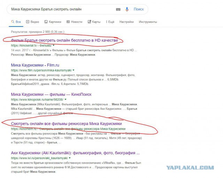Expand dropdown arrow next to ivi.ru URL
Image resolution: width=223 pixels, height=178 pixels.
70,158
